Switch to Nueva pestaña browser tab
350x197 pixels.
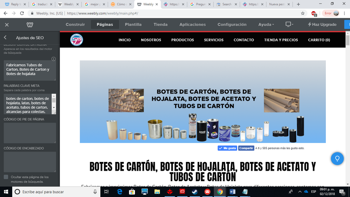[x=279, y=4]
